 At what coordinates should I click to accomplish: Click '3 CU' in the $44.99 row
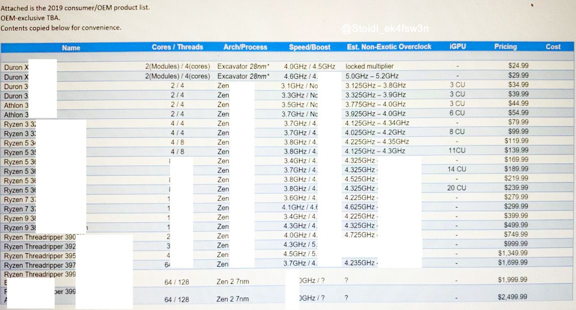click(x=458, y=103)
